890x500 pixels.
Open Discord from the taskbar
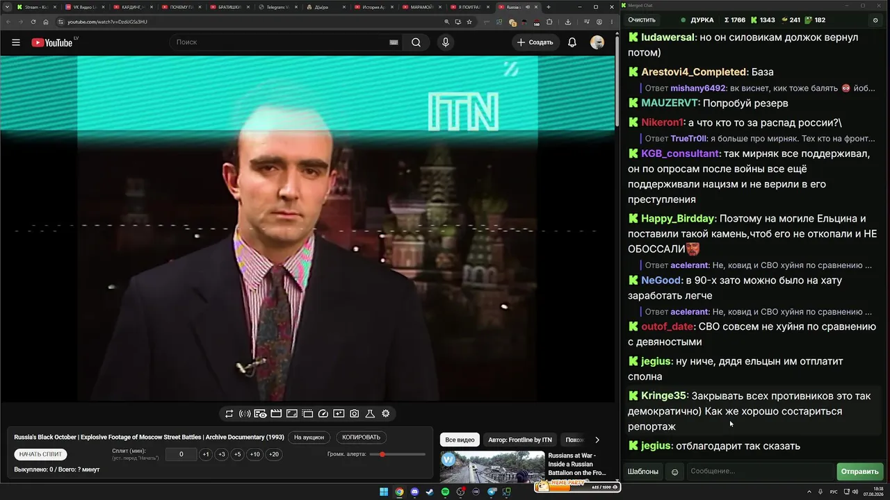click(415, 492)
